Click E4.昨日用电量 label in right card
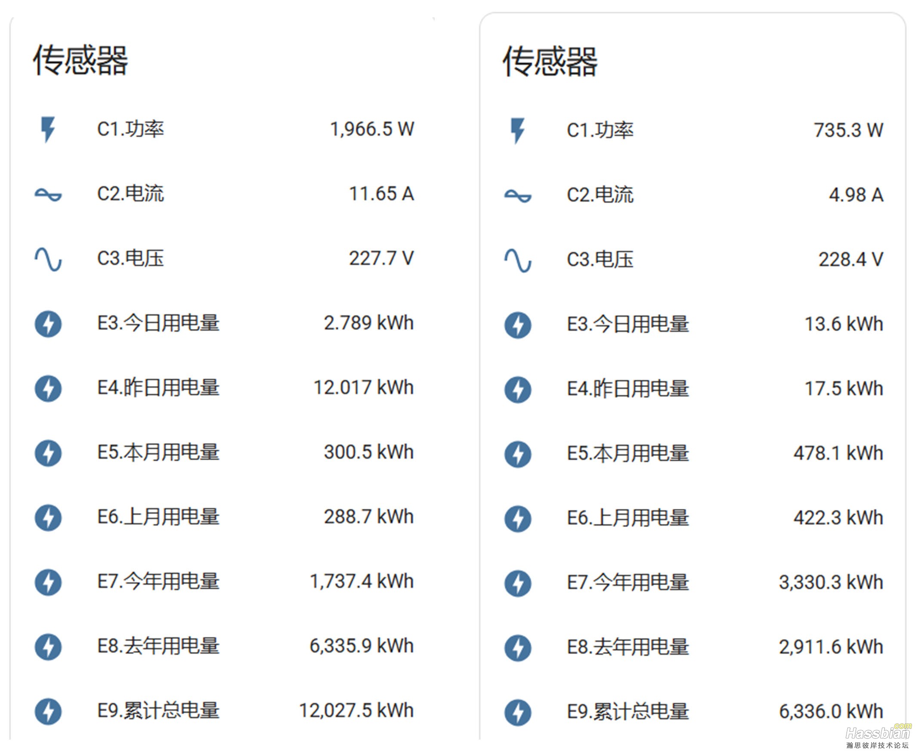 tap(628, 389)
